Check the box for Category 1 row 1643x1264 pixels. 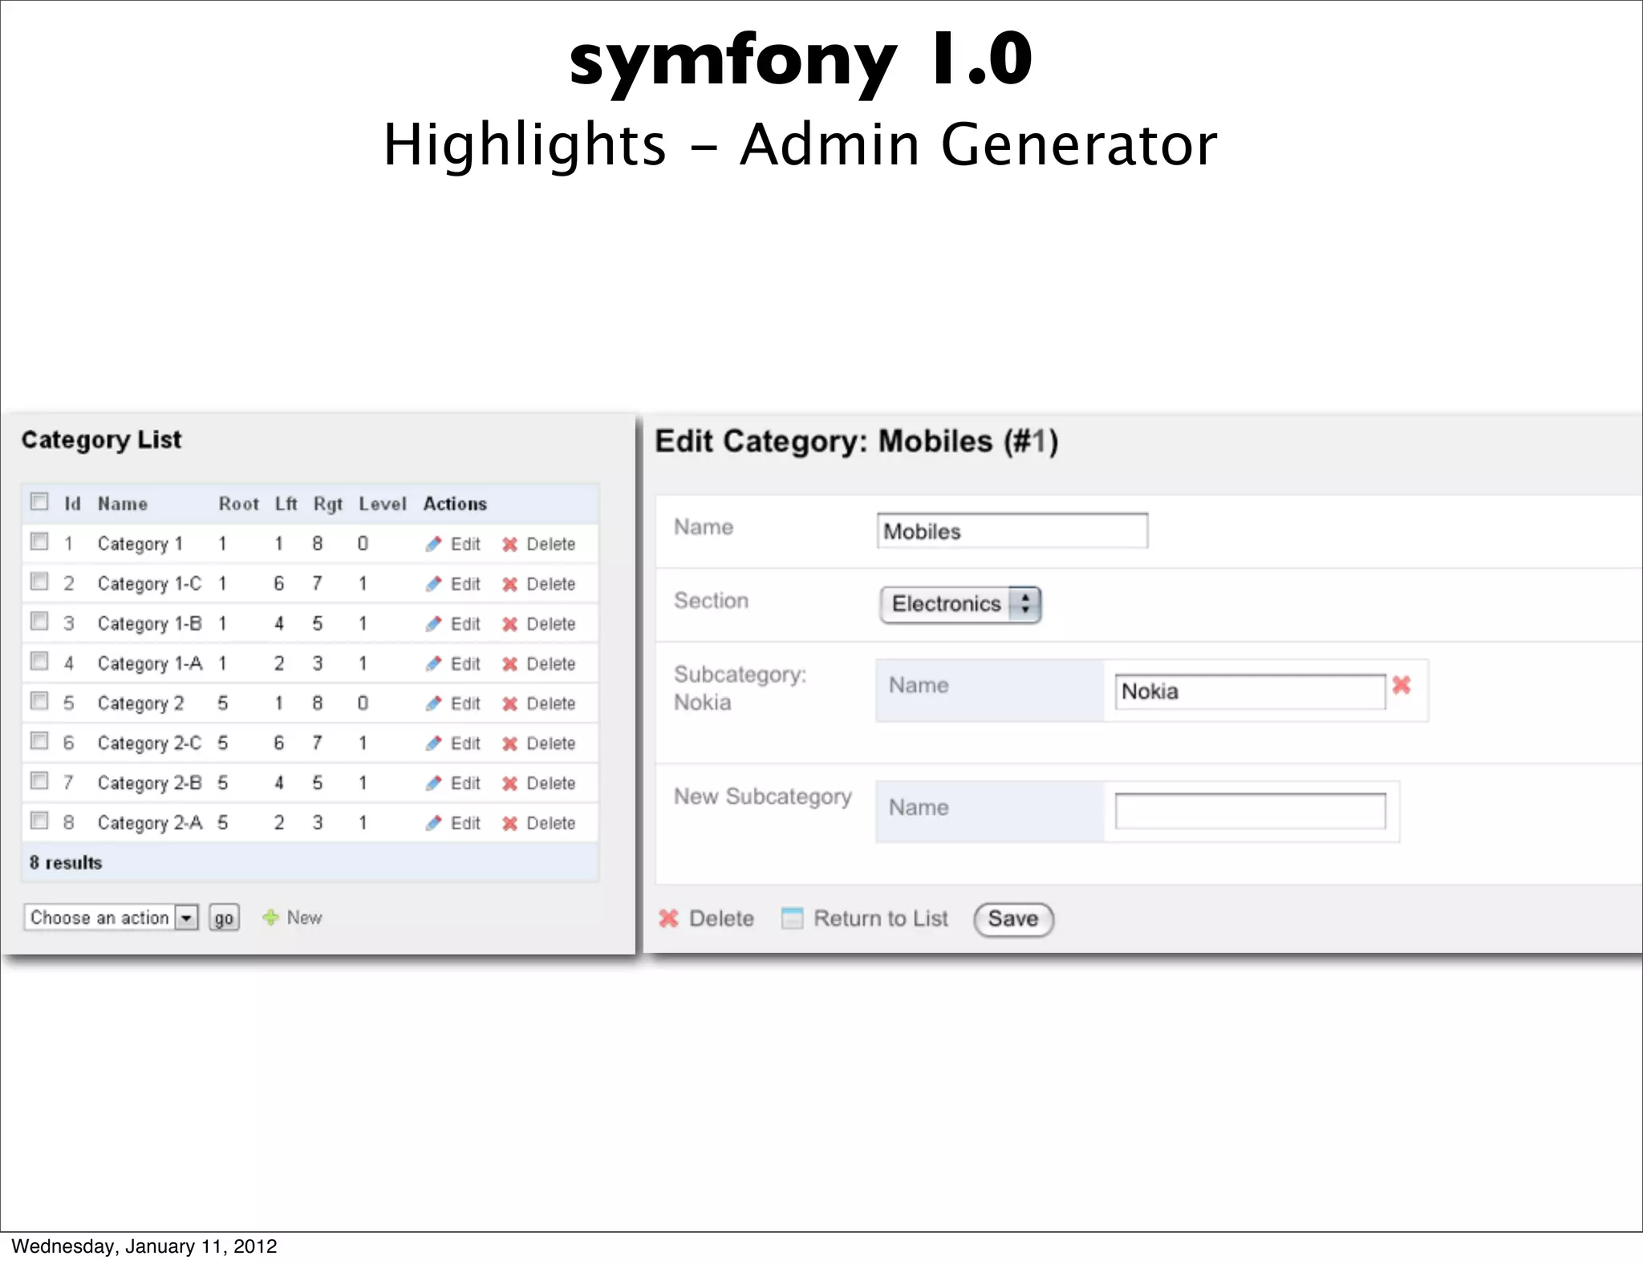coord(39,541)
